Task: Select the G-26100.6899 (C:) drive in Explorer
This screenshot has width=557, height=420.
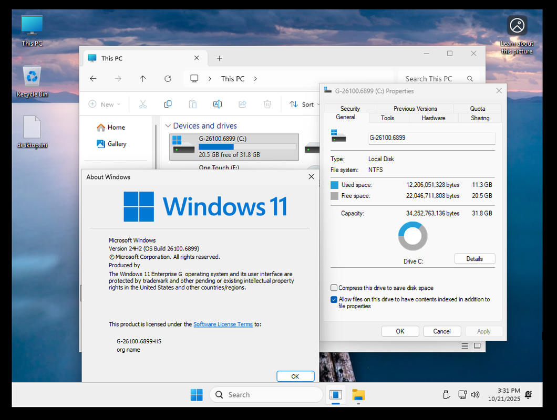Action: [x=234, y=147]
